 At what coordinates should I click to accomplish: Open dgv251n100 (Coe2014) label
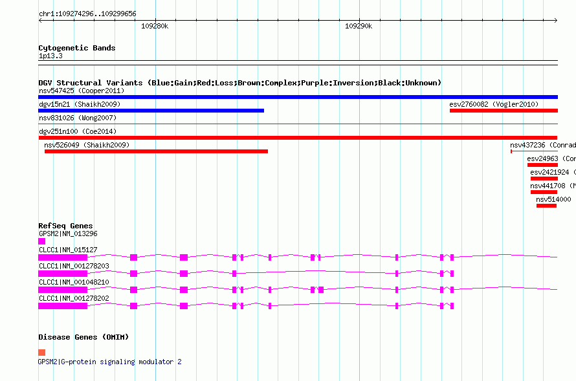pyautogui.click(x=78, y=131)
